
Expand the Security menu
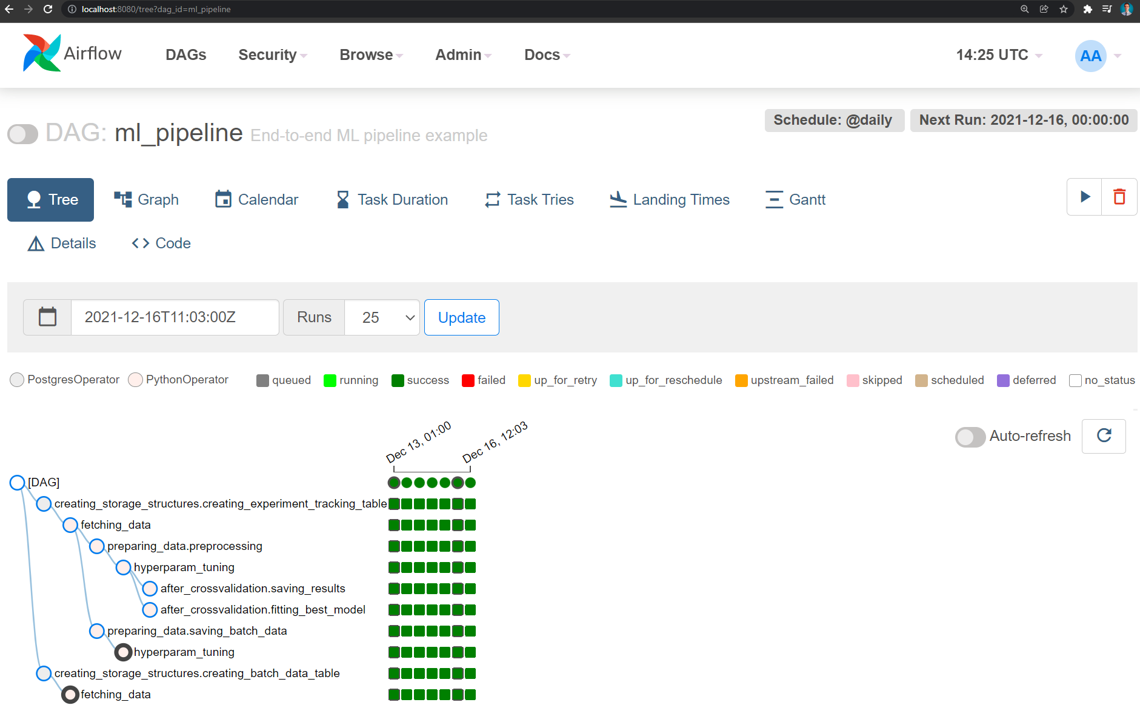pyautogui.click(x=272, y=55)
